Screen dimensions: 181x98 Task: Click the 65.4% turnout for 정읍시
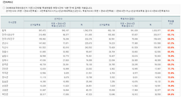pos(171,52)
